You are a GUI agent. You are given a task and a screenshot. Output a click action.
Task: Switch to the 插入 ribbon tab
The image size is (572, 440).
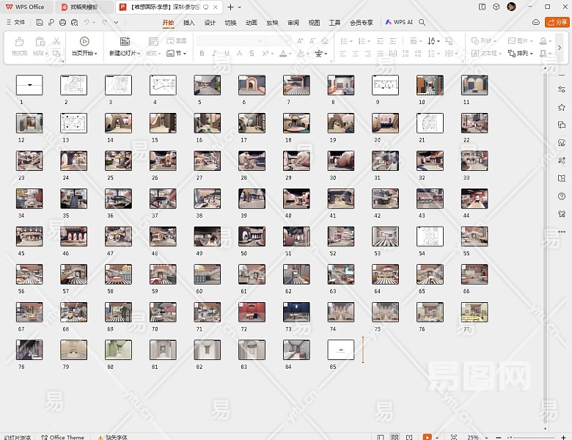[x=189, y=23]
